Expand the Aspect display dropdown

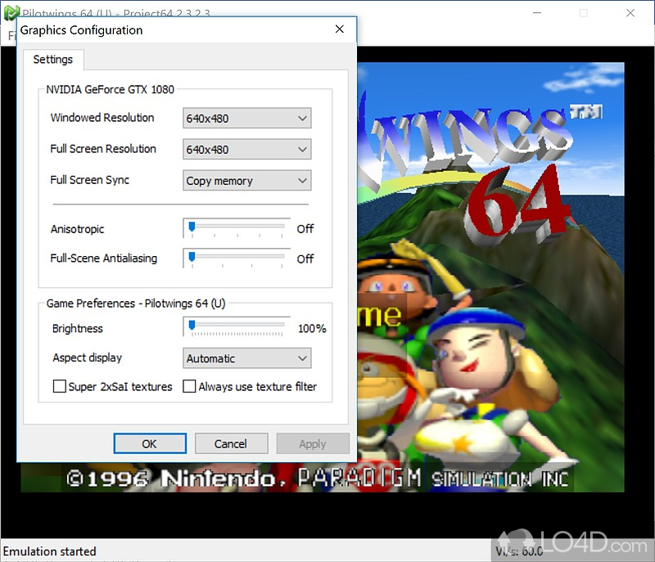pos(246,358)
